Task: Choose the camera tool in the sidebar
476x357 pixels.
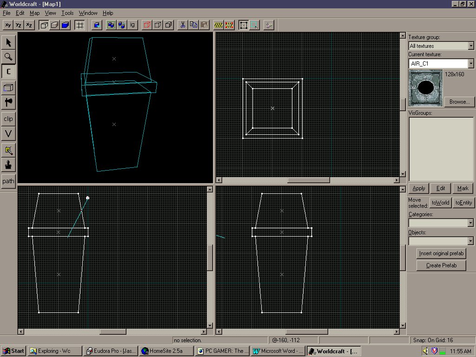Action: click(8, 71)
